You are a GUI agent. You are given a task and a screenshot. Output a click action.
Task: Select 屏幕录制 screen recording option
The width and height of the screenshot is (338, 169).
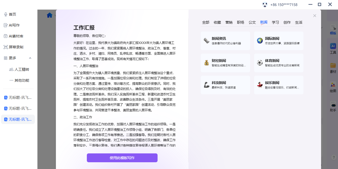point(16,47)
